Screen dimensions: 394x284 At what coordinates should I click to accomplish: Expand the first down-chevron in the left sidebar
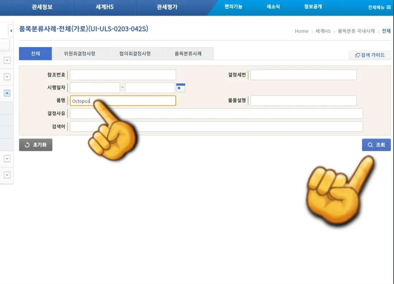[x=7, y=60]
